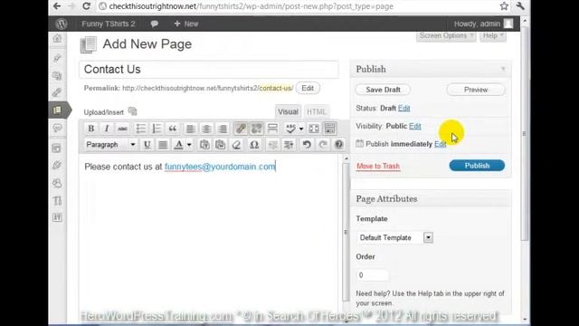
Task: Switch to the Visual editor tab
Action: click(288, 111)
